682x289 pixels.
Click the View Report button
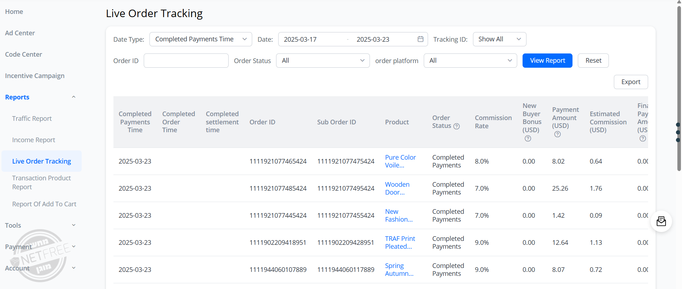click(547, 61)
